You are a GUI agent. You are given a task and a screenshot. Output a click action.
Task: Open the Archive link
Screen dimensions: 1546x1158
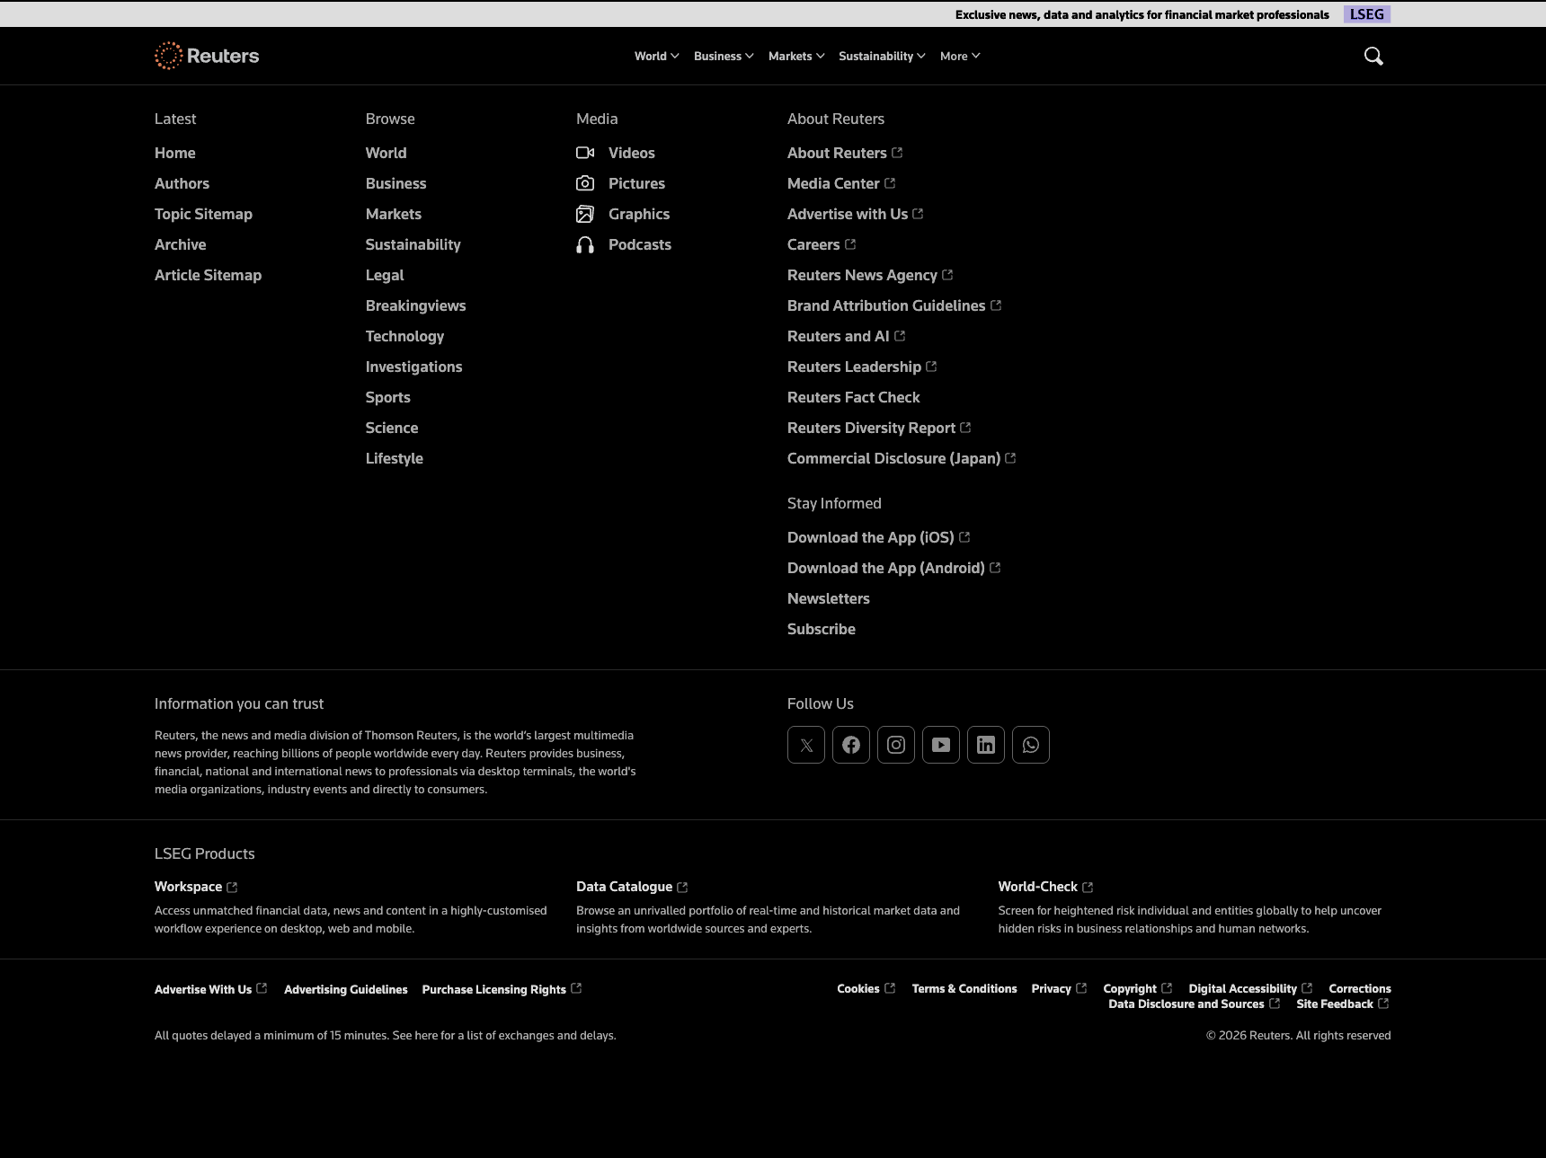tap(180, 244)
